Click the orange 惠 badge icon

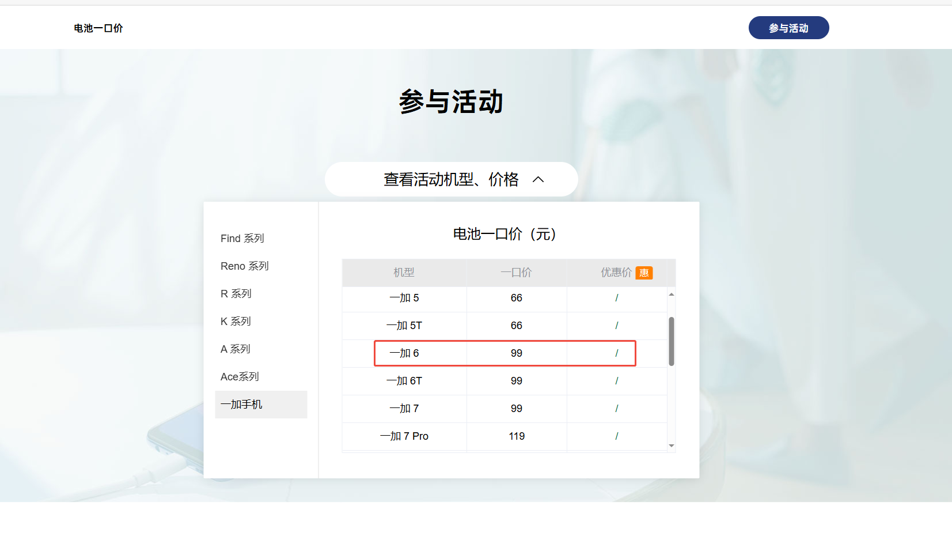pos(644,273)
